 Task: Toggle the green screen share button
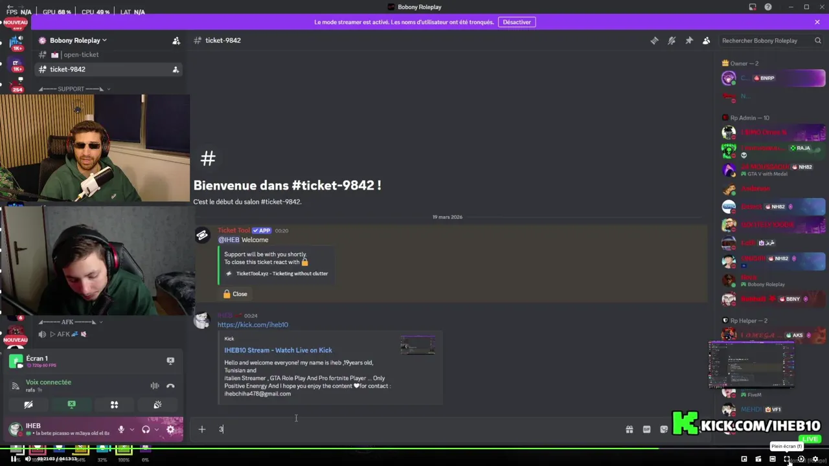[71, 405]
